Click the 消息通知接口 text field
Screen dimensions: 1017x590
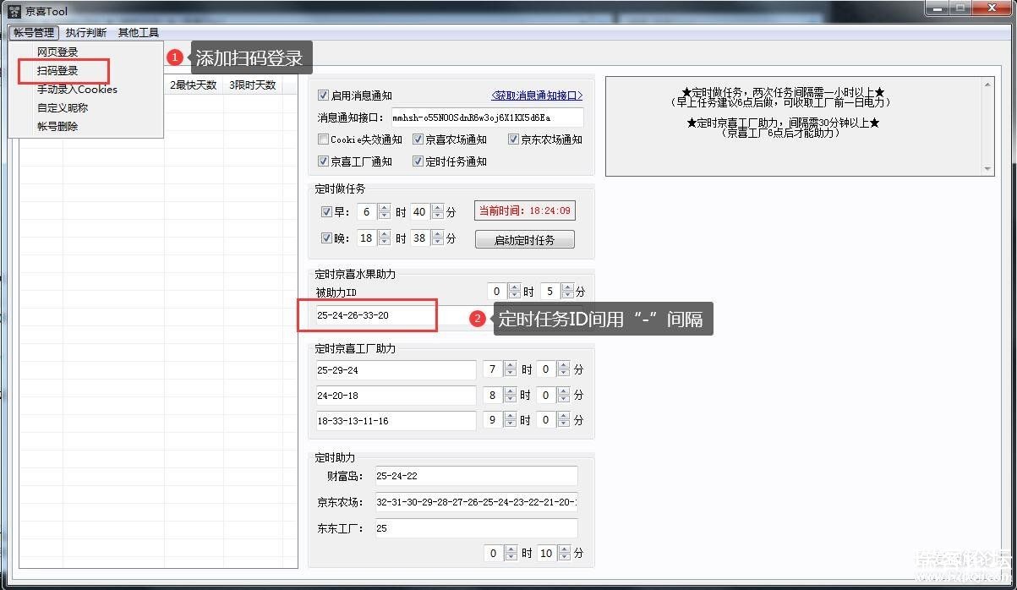[486, 117]
